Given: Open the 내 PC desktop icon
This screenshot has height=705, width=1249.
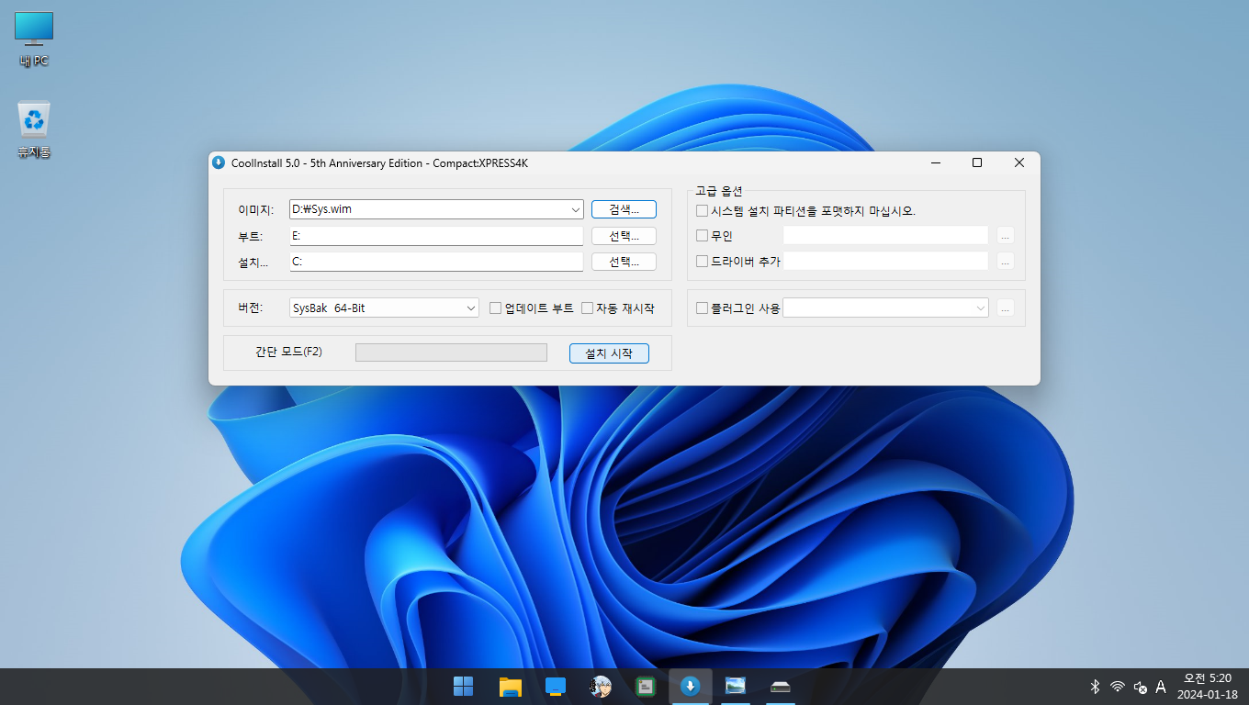Looking at the screenshot, I should pos(34,39).
